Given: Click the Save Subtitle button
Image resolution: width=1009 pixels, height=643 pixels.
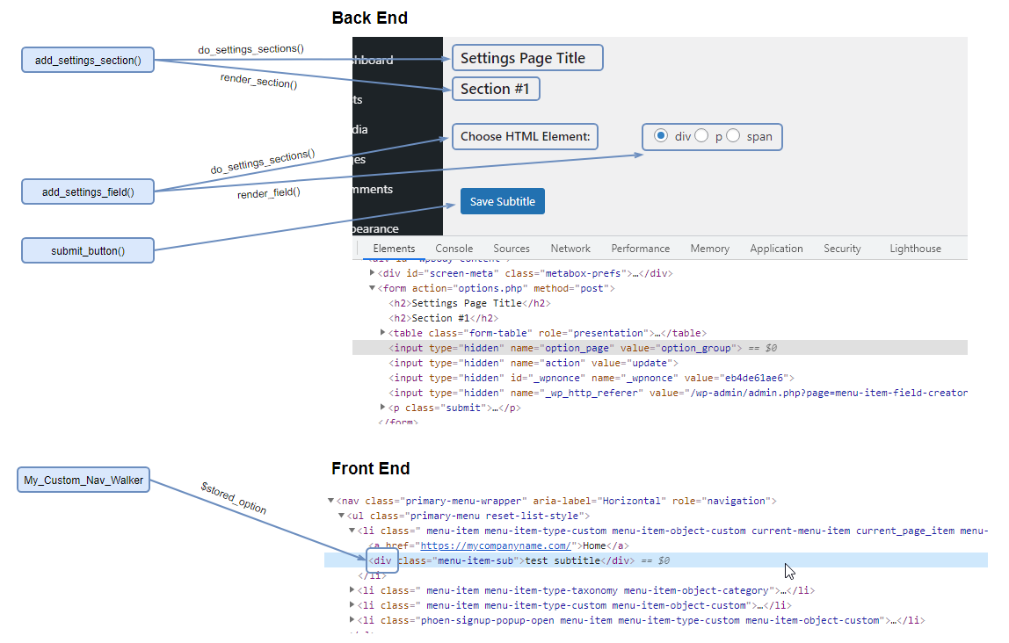Looking at the screenshot, I should point(503,201).
